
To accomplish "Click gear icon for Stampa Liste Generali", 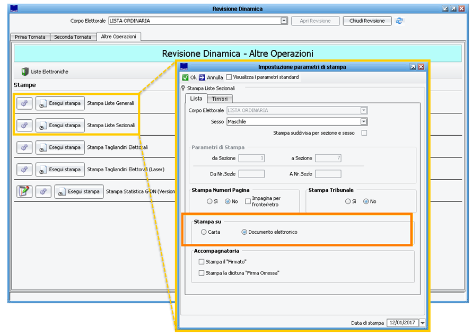I will [x=24, y=103].
